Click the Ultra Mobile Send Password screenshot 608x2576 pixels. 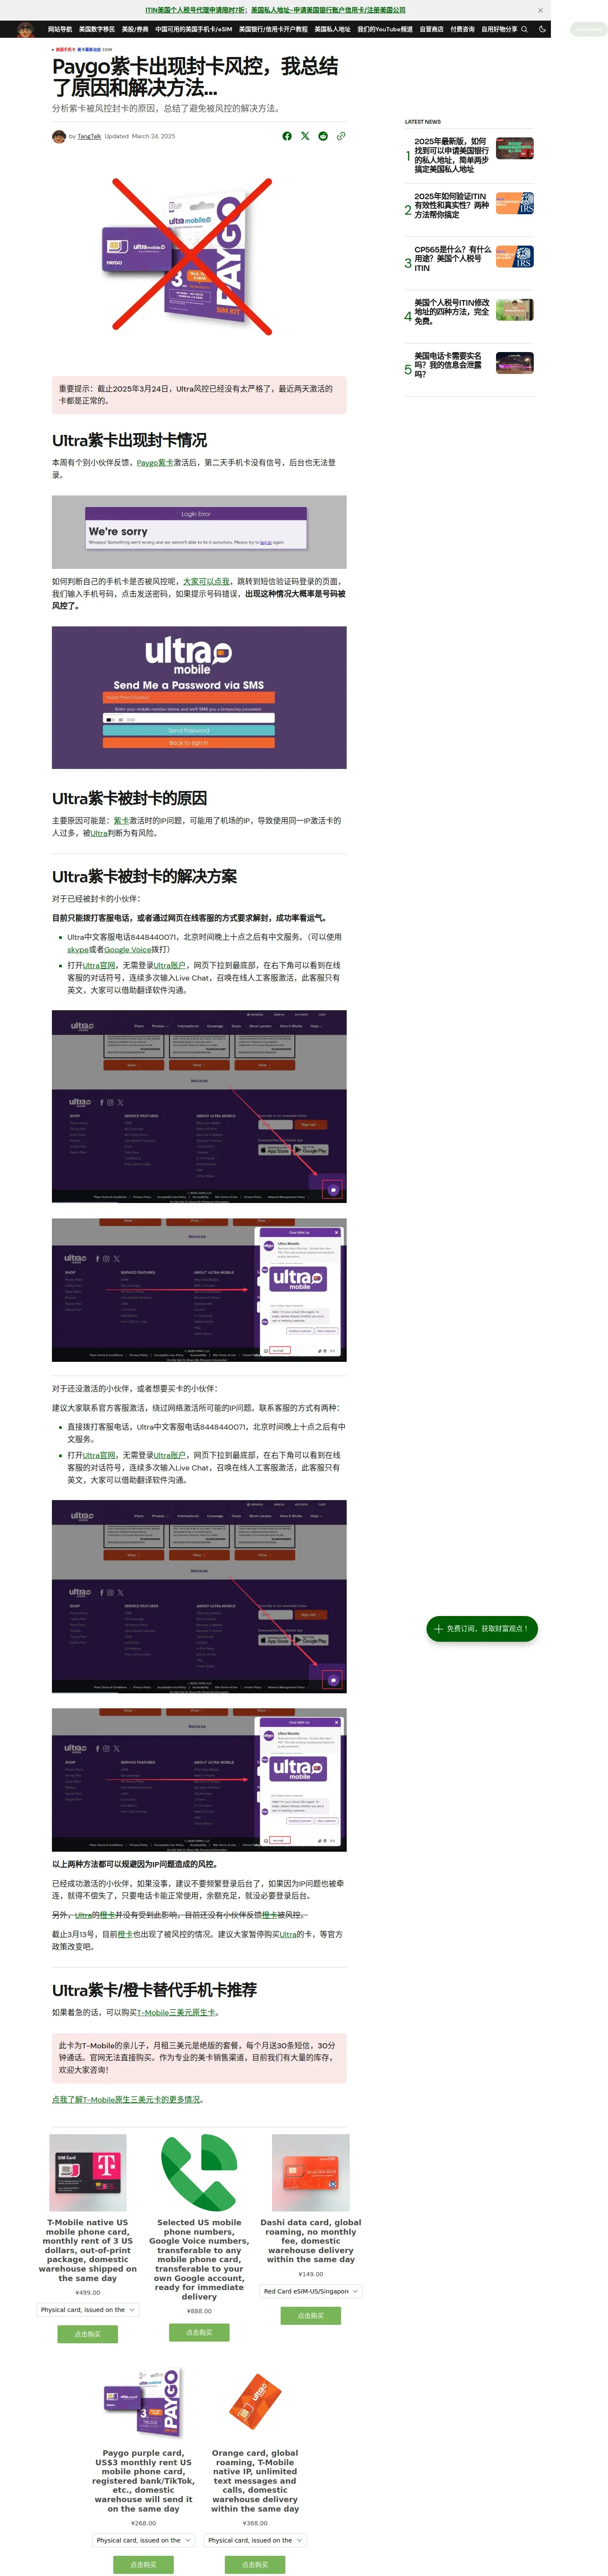pos(199,697)
